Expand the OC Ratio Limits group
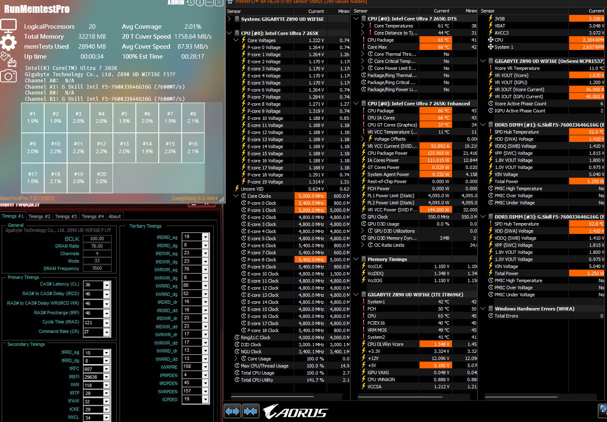607x422 pixels. [x=363, y=245]
